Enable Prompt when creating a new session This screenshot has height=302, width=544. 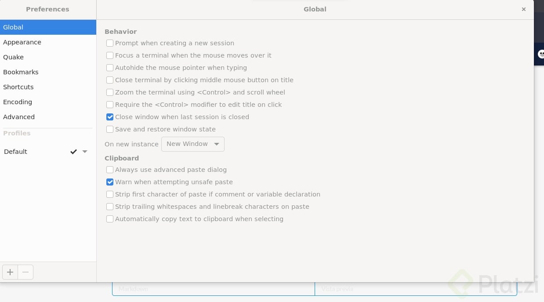point(110,43)
